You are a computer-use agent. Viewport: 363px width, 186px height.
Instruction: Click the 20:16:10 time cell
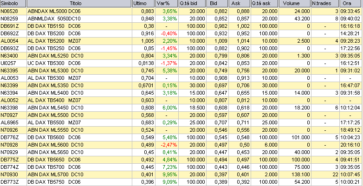click(350, 145)
